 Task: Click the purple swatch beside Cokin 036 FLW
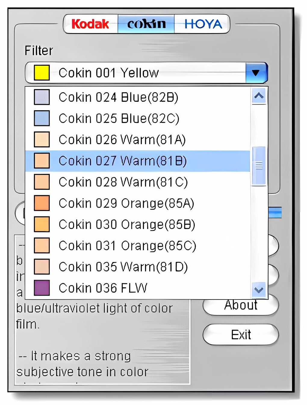42,288
